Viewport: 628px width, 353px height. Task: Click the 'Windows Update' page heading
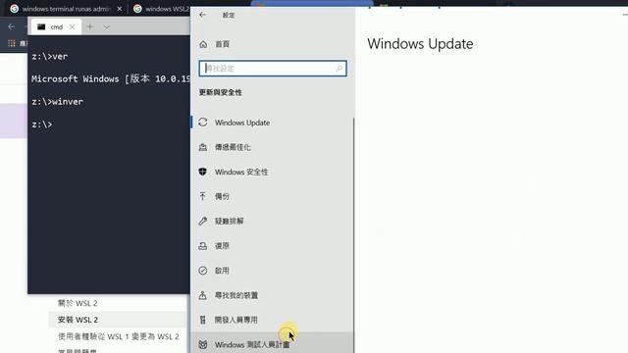click(420, 44)
